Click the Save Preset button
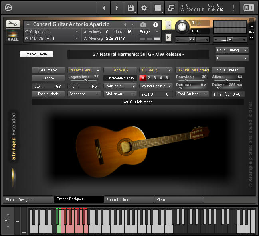The width and height of the screenshot is (259, 236). pyautogui.click(x=228, y=70)
